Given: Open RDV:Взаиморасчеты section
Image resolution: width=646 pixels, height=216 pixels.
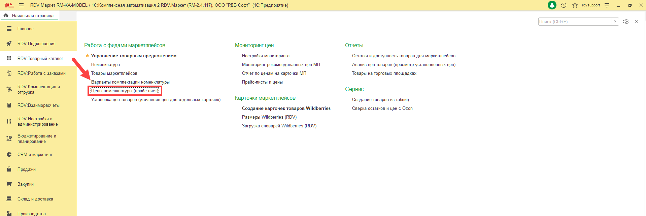Looking at the screenshot, I should pos(38,105).
